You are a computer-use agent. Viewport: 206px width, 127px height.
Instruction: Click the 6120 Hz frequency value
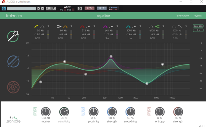154,30
